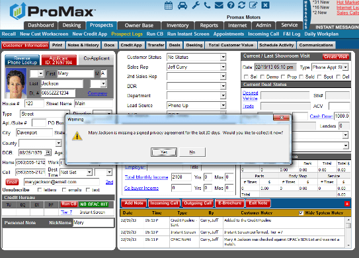Open the edit note pencil icon
The width and height of the screenshot is (359, 258).
(x=253, y=5)
